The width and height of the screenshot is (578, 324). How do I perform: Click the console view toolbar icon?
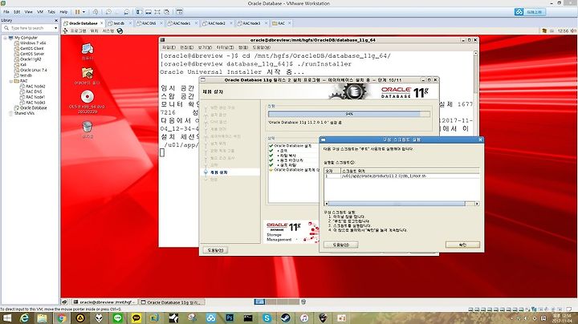pos(180,12)
